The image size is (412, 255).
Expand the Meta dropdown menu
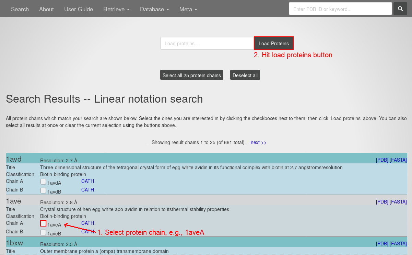pos(188,9)
